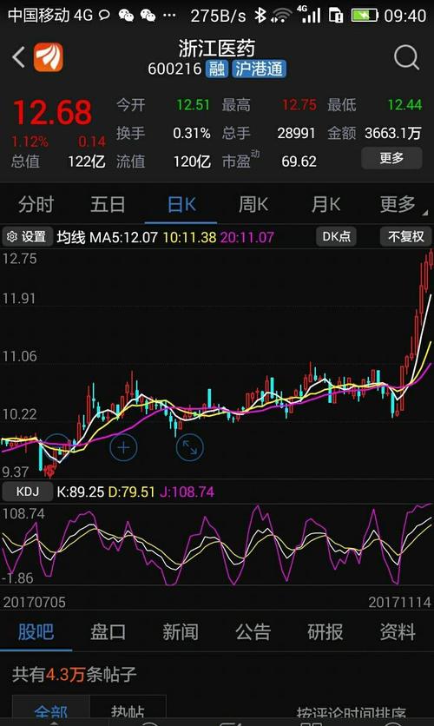Tap the 换手 value 0.31%
This screenshot has width=434, height=726.
(192, 134)
